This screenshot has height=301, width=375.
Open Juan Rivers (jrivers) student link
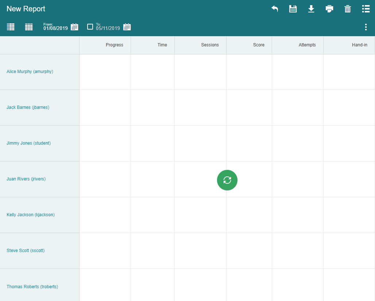click(x=26, y=179)
